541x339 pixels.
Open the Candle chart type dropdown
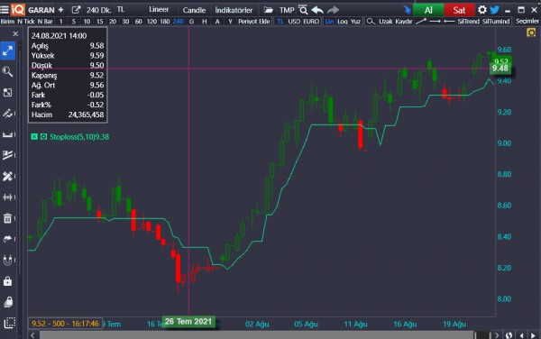tap(194, 10)
